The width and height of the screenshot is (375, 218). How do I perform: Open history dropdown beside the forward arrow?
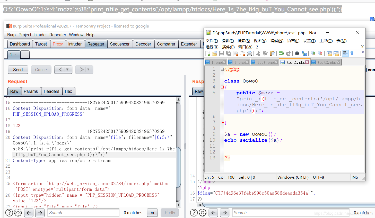89,69
